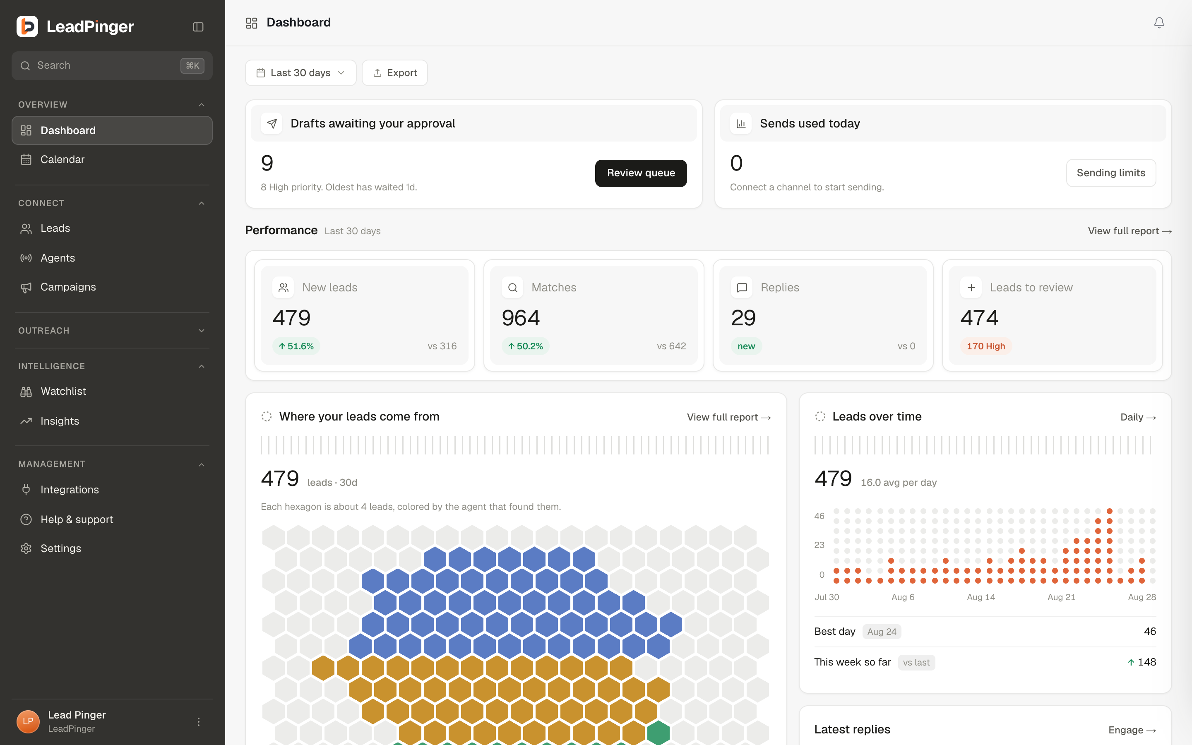Focus the Search field
The image size is (1192, 745).
tap(112, 65)
